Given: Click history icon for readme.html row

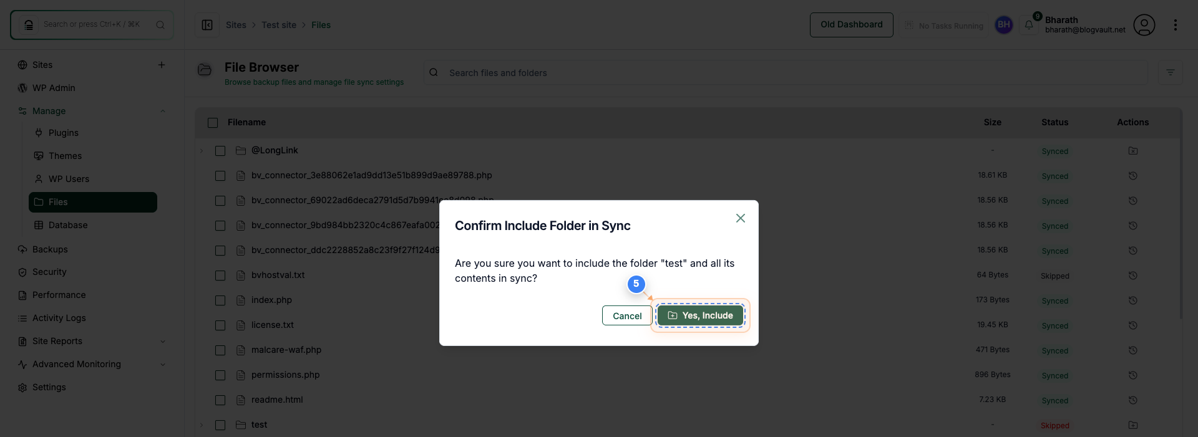Looking at the screenshot, I should click(x=1133, y=400).
